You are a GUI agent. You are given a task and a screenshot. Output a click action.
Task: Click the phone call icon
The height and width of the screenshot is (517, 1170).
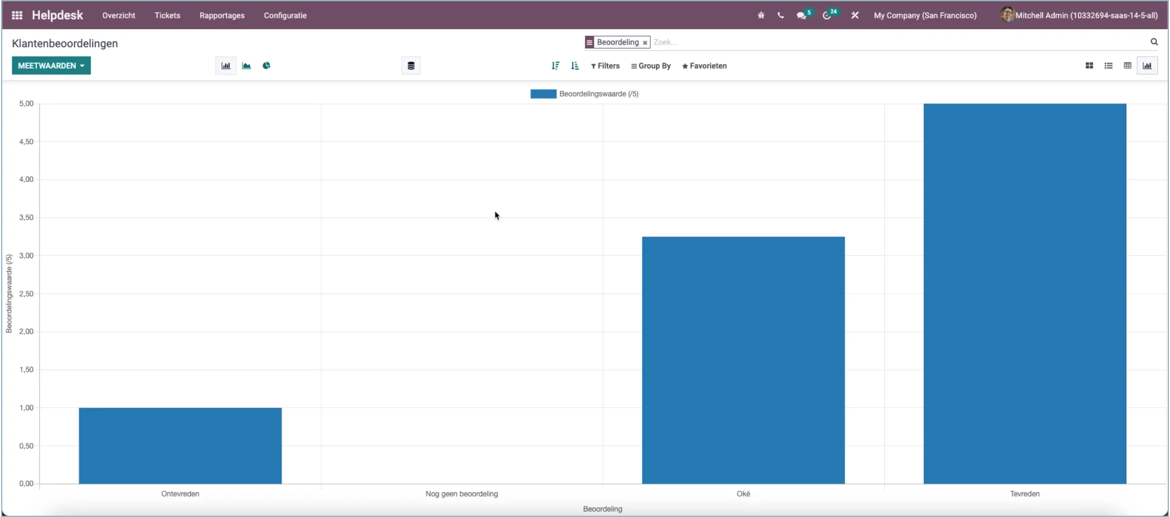781,15
